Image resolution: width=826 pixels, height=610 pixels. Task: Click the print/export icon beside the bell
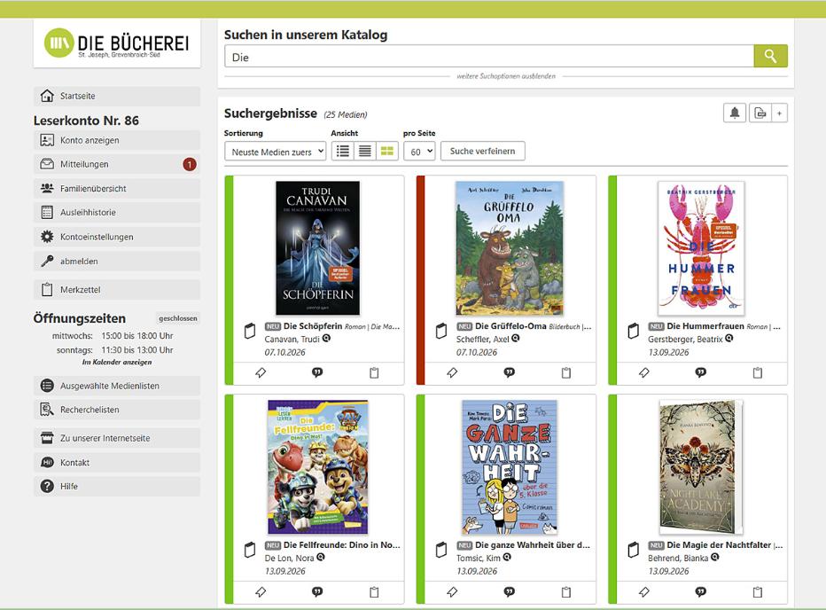(x=760, y=113)
